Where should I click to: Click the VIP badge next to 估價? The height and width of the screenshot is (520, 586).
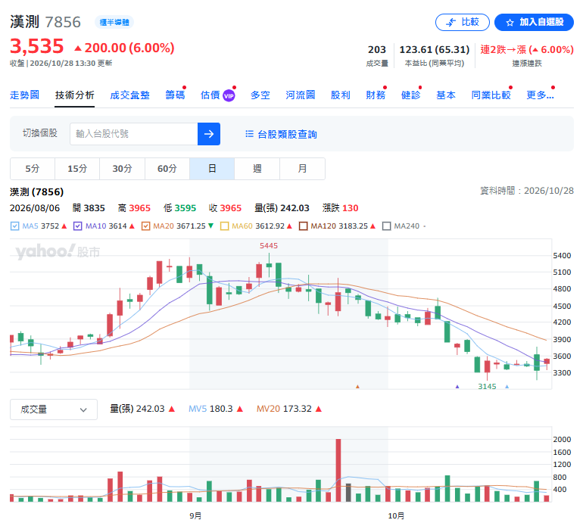tap(229, 95)
